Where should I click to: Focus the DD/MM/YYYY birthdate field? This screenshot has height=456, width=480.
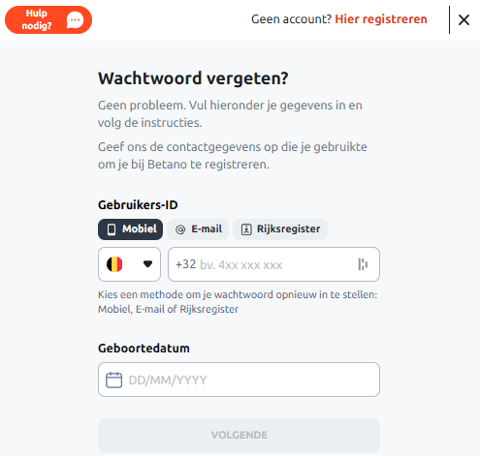(239, 380)
